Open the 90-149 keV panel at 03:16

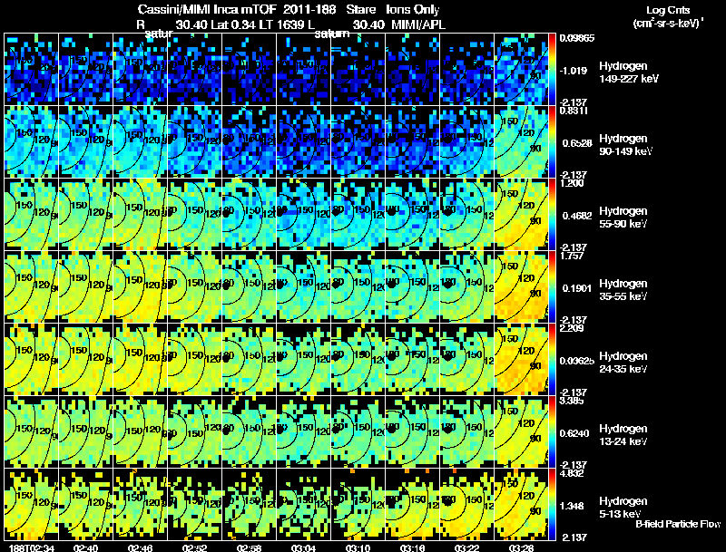click(x=412, y=141)
